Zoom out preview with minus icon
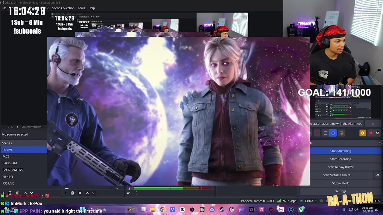The width and height of the screenshot is (383, 215). (3, 127)
